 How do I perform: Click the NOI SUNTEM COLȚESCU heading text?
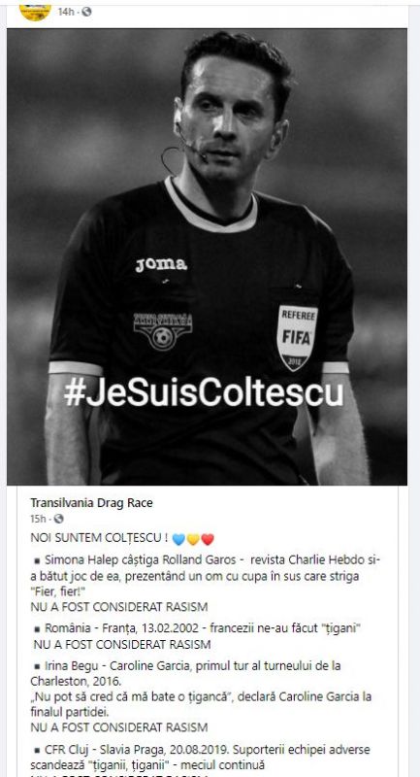pos(99,538)
